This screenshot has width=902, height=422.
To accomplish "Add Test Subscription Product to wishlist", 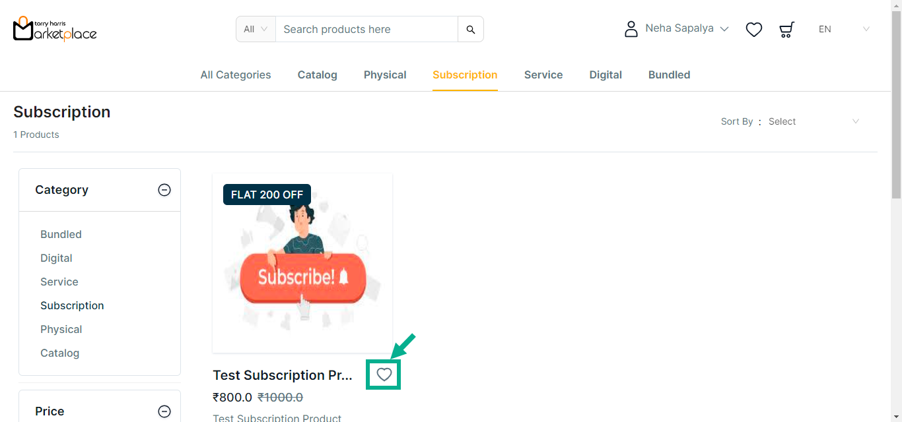I will (x=384, y=375).
